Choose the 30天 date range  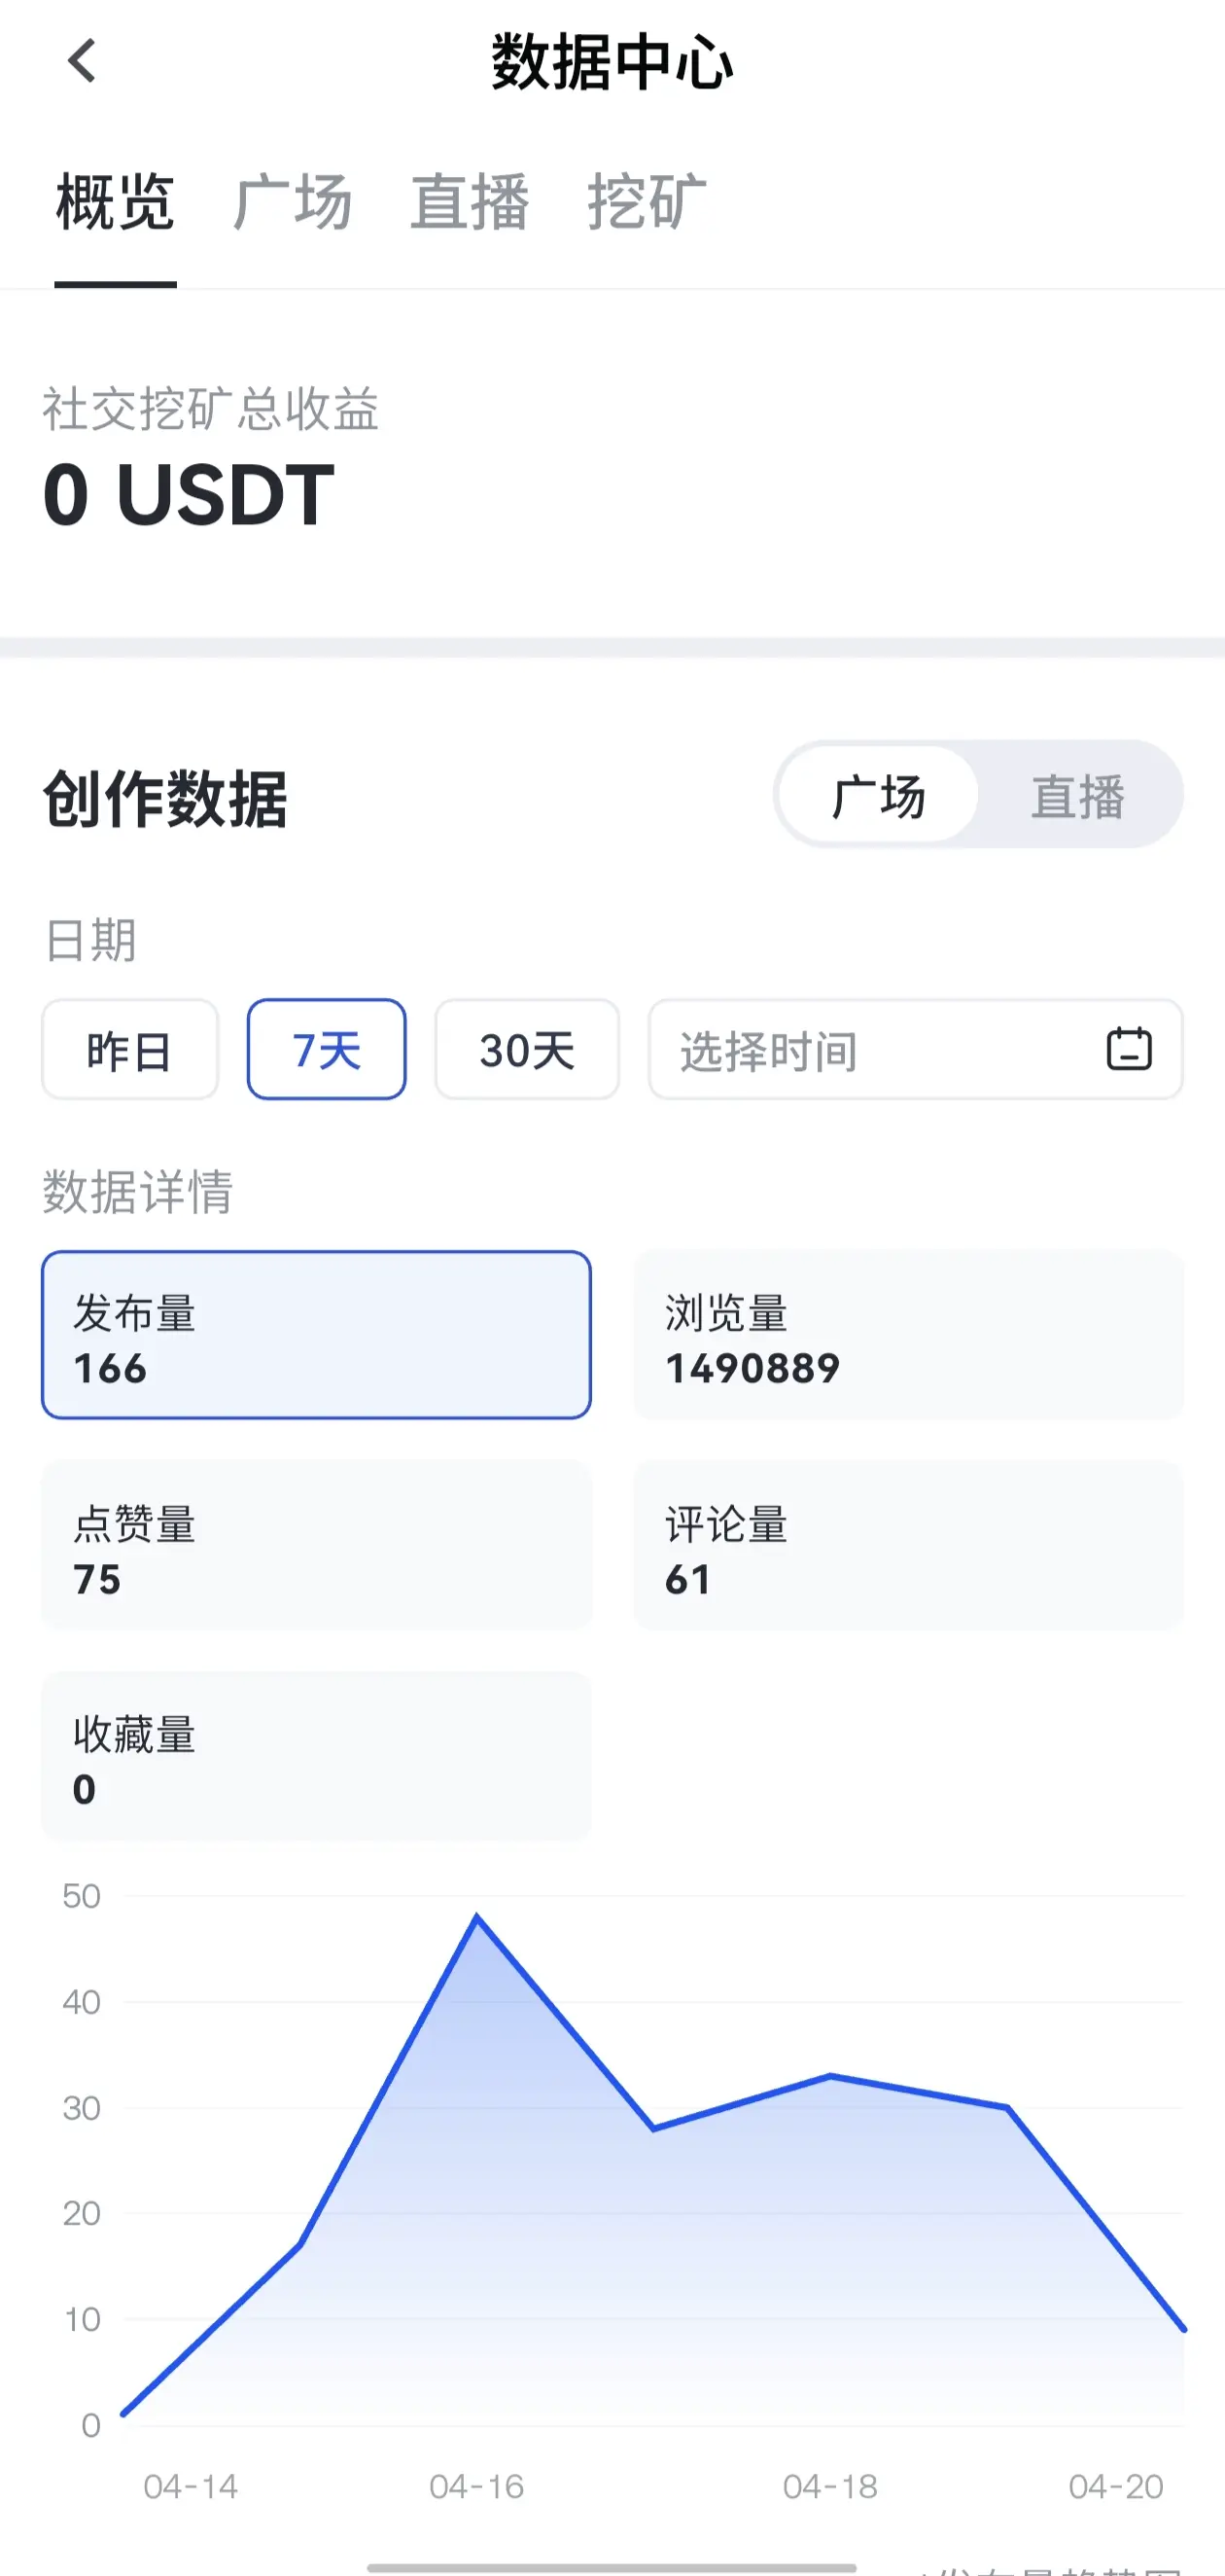(x=528, y=1050)
